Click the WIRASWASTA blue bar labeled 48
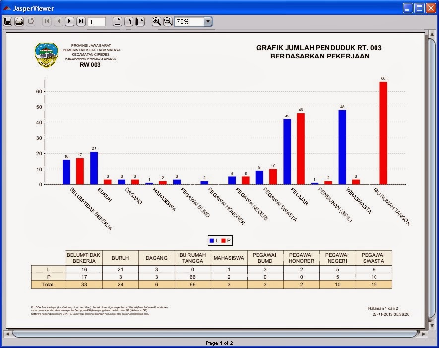 point(342,147)
